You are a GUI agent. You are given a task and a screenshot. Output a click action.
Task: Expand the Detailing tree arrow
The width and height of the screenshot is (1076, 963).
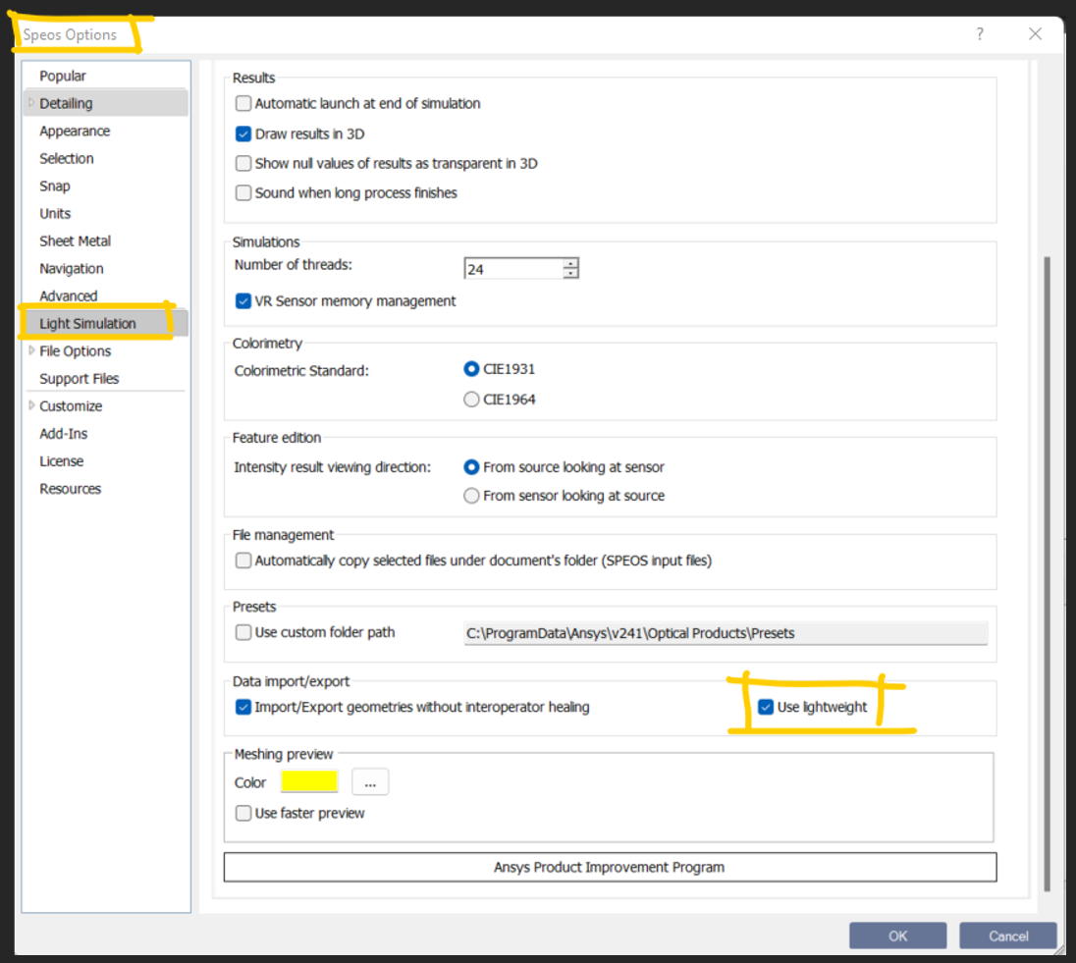point(30,103)
